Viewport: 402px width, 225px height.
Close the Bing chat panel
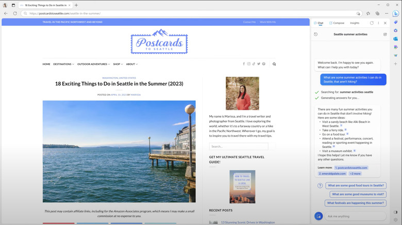[385, 23]
